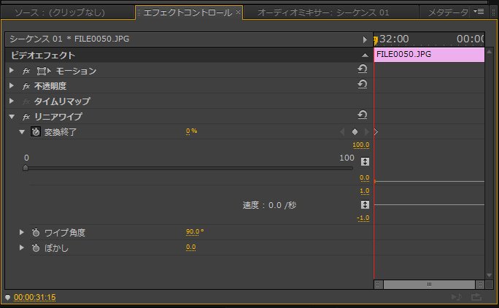Toggle animation stopwatch for 変換終了
The width and height of the screenshot is (499, 308).
(36, 132)
